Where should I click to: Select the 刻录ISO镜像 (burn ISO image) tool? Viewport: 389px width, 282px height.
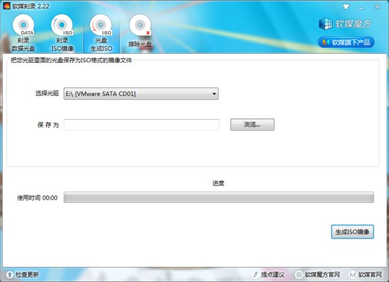click(x=63, y=33)
